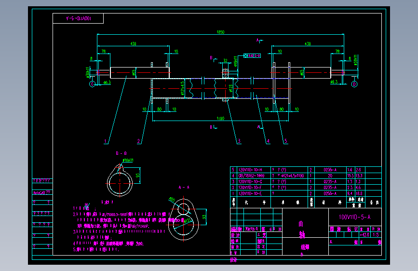418x271 pixels.
Task: Select part callout number 3
Action: (239, 141)
